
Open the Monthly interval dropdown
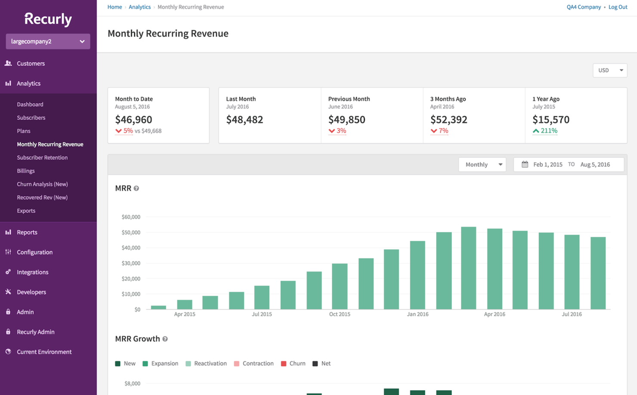(482, 164)
